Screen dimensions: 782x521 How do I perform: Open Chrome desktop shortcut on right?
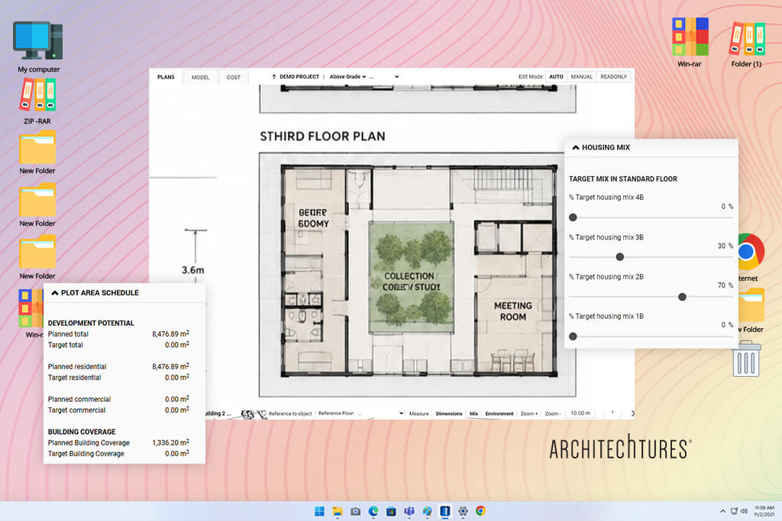point(750,256)
